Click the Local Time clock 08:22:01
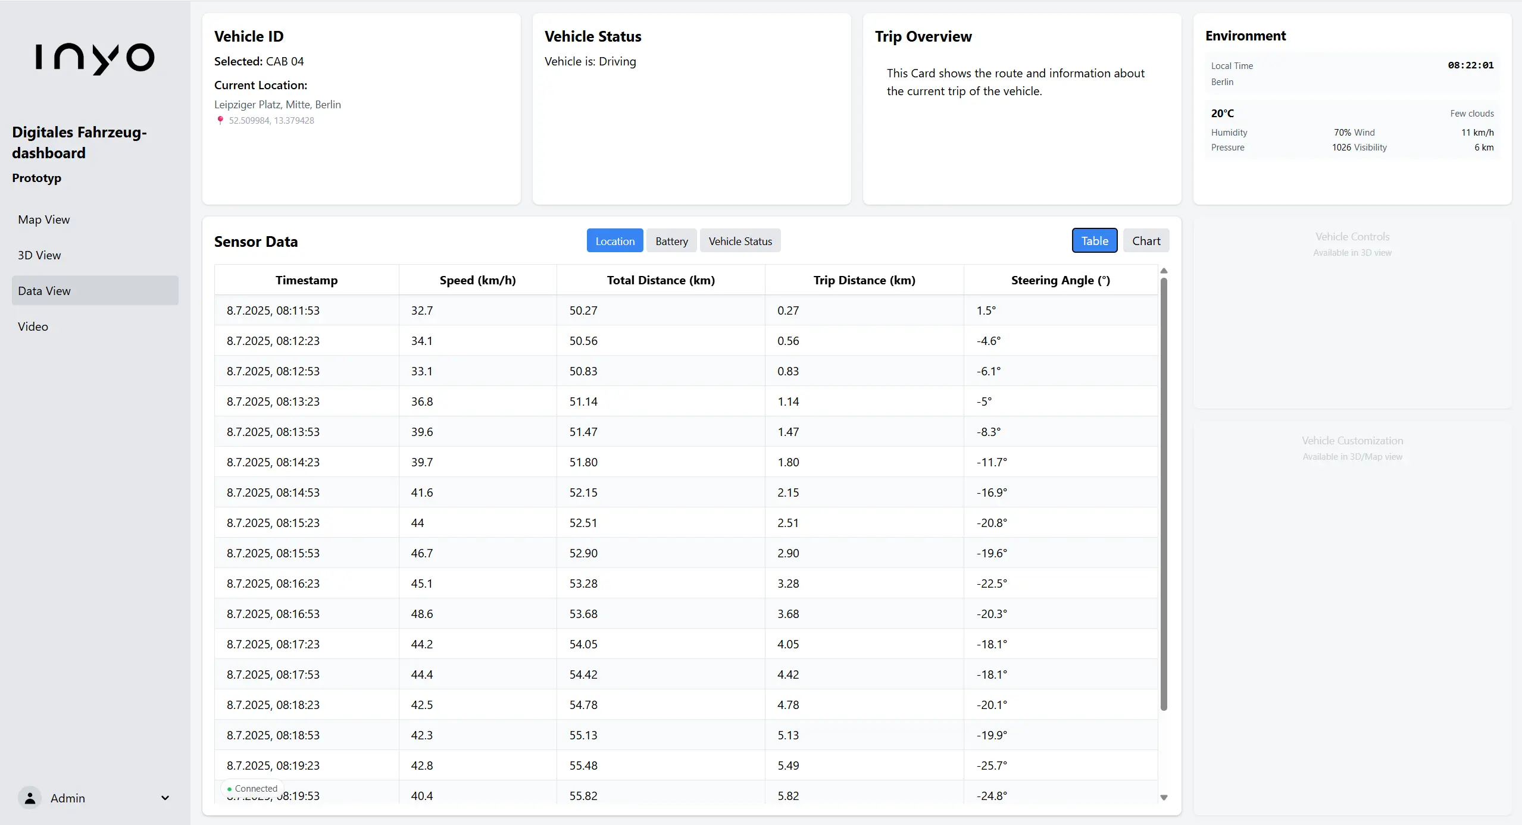1522x825 pixels. (1471, 65)
